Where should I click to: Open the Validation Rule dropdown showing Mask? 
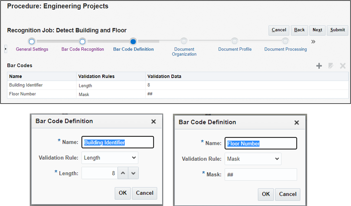click(253, 159)
